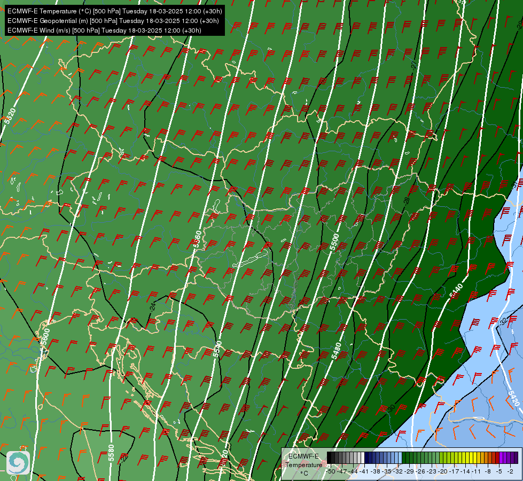Click the 5560 geopotential contour label
Screen dimensions: 523x481
point(198,239)
